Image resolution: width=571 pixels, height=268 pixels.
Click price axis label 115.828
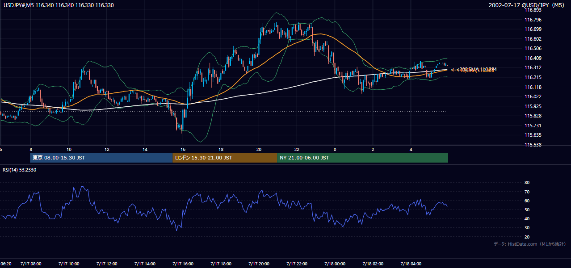(533, 116)
